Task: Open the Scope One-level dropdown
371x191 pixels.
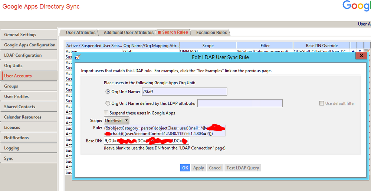Action: [x=116, y=120]
